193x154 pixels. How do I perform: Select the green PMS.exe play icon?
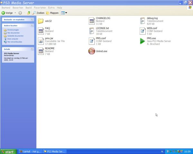point(142,41)
